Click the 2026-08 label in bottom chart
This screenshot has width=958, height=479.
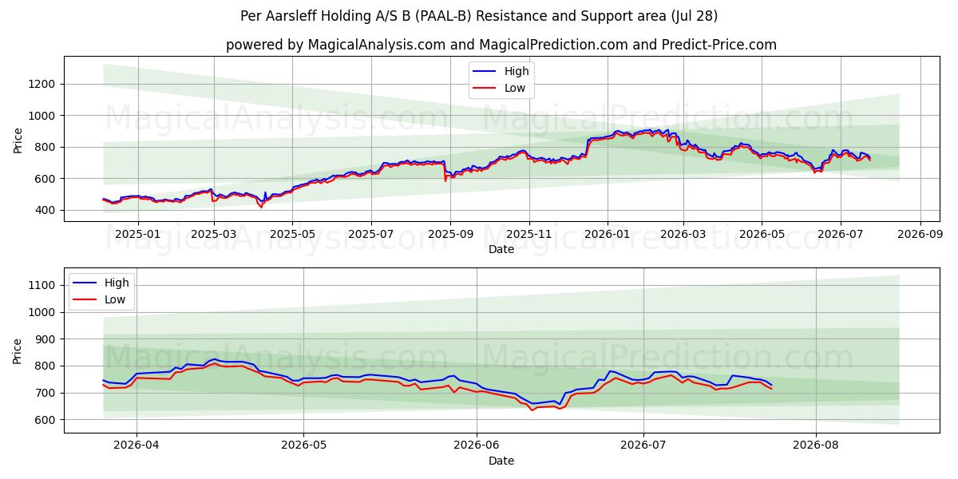click(x=816, y=446)
